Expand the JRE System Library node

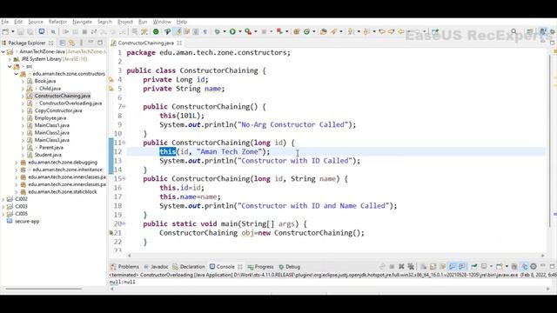coord(10,59)
